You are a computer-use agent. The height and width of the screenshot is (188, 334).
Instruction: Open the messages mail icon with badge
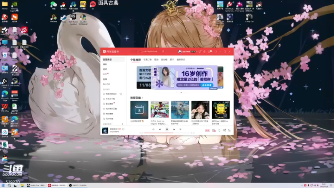coord(210,51)
